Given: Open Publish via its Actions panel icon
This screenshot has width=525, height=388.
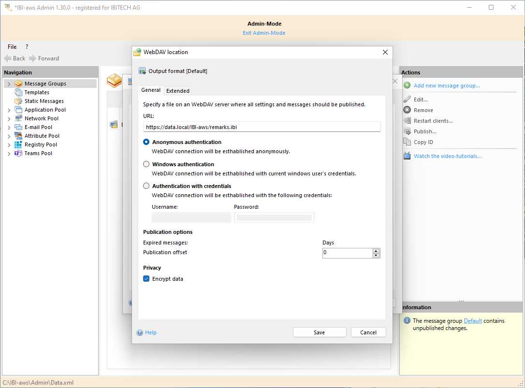Looking at the screenshot, I should pyautogui.click(x=407, y=131).
